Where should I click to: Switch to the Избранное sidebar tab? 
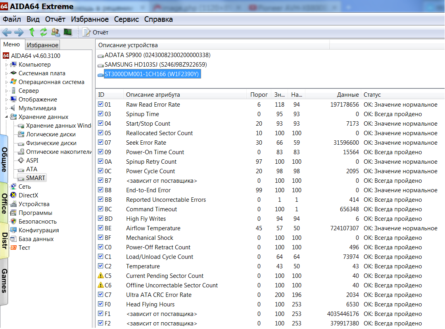pyautogui.click(x=42, y=45)
